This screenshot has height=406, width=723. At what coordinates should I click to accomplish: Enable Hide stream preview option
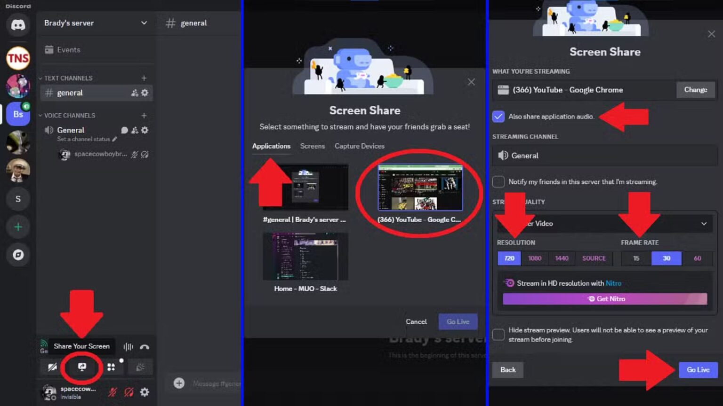tap(498, 334)
